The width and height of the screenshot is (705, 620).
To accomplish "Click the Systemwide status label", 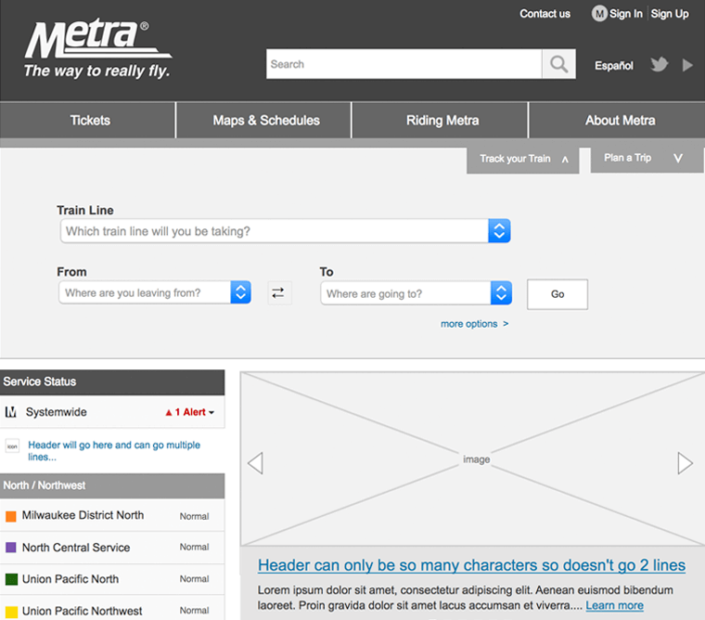I will pos(57,412).
